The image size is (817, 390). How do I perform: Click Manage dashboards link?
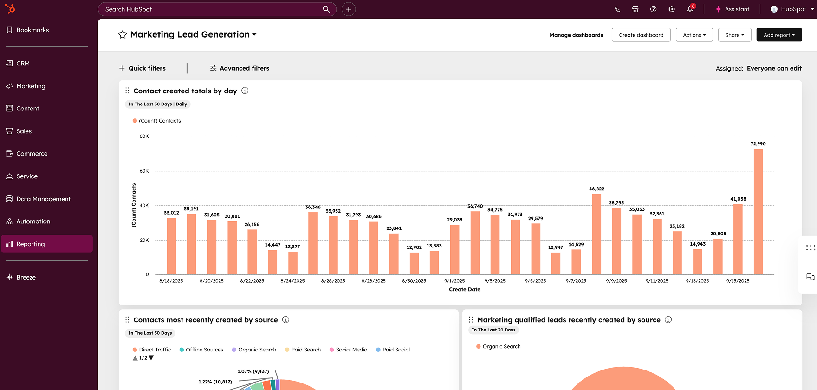[576, 35]
